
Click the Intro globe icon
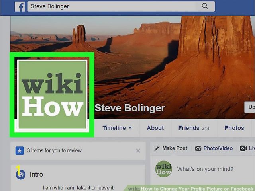pos(20,175)
